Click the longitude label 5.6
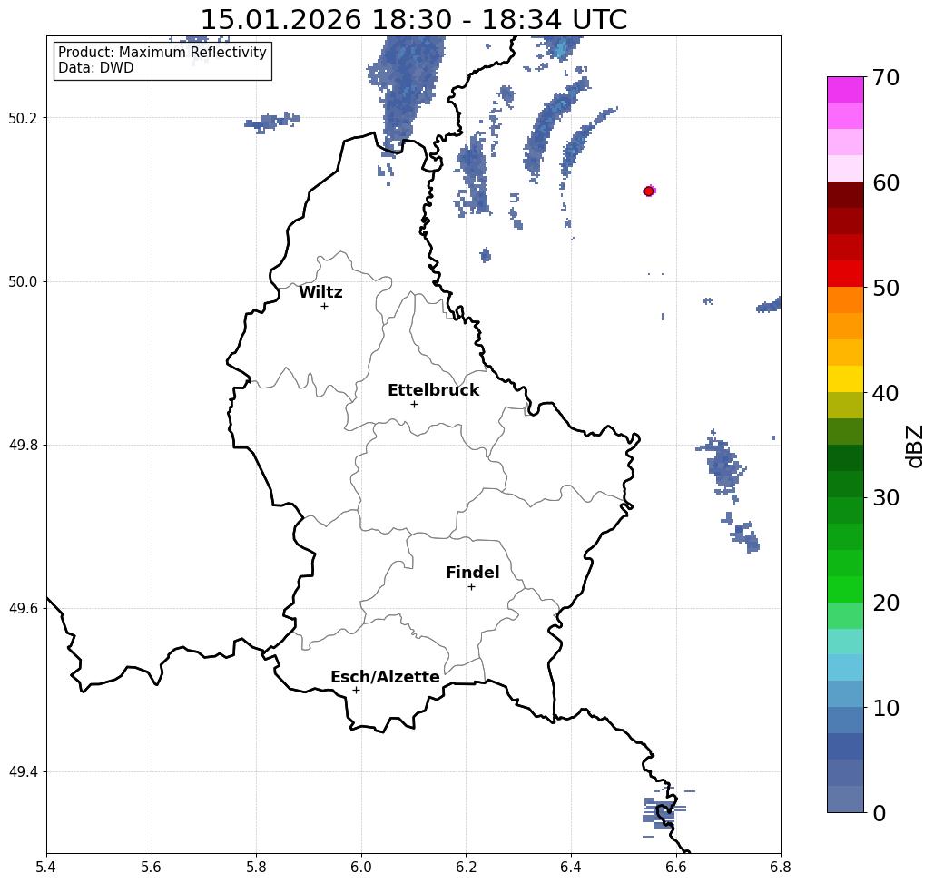 point(152,867)
